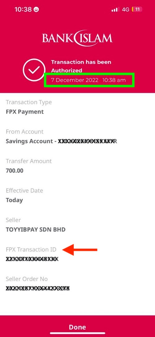Tap the Transfer Amount 700.00 value
The height and width of the screenshot is (337, 155).
[15, 171]
